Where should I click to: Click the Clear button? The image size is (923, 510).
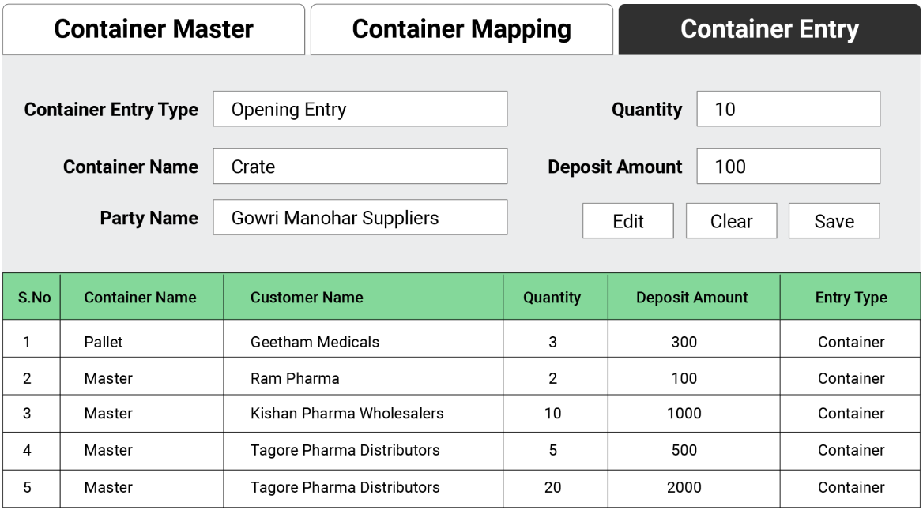(731, 220)
